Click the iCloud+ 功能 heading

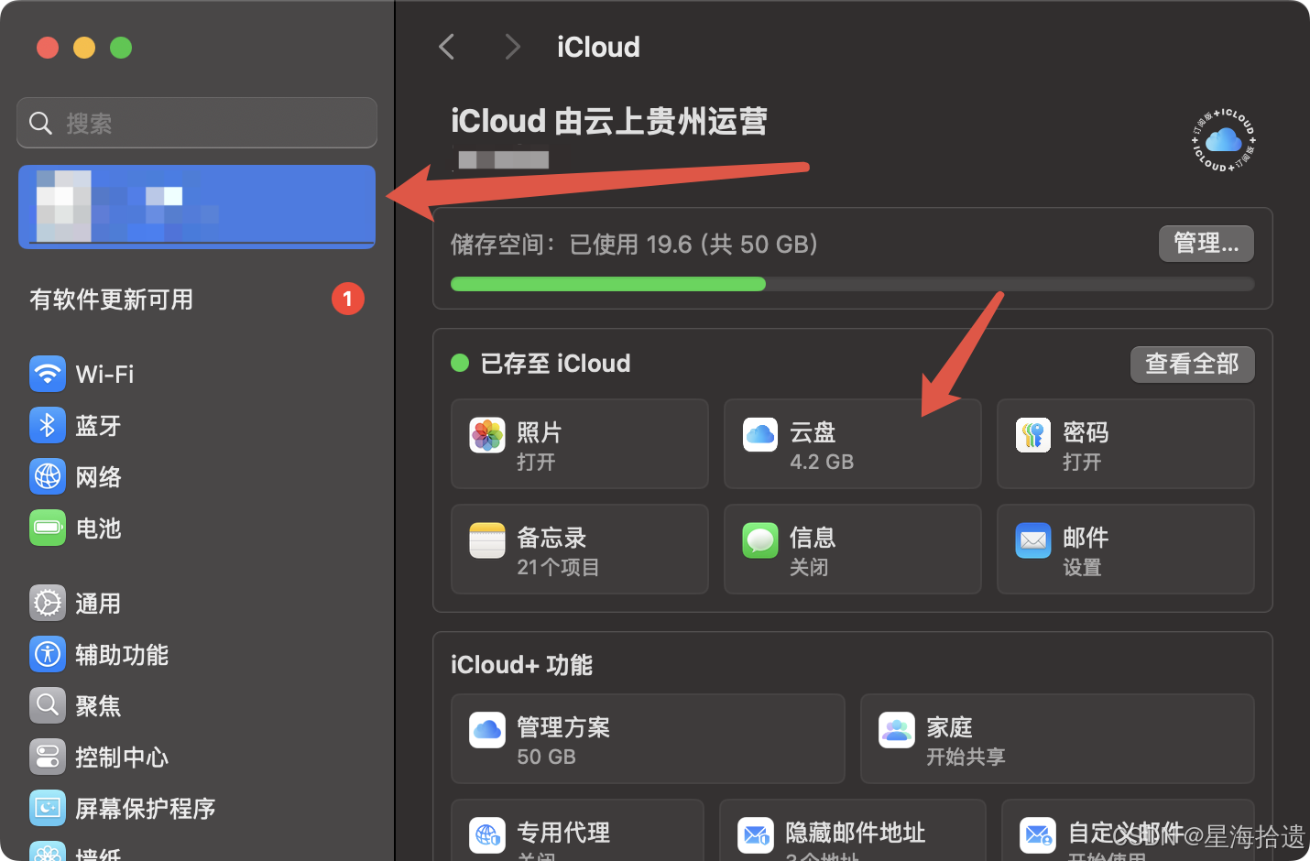(521, 665)
